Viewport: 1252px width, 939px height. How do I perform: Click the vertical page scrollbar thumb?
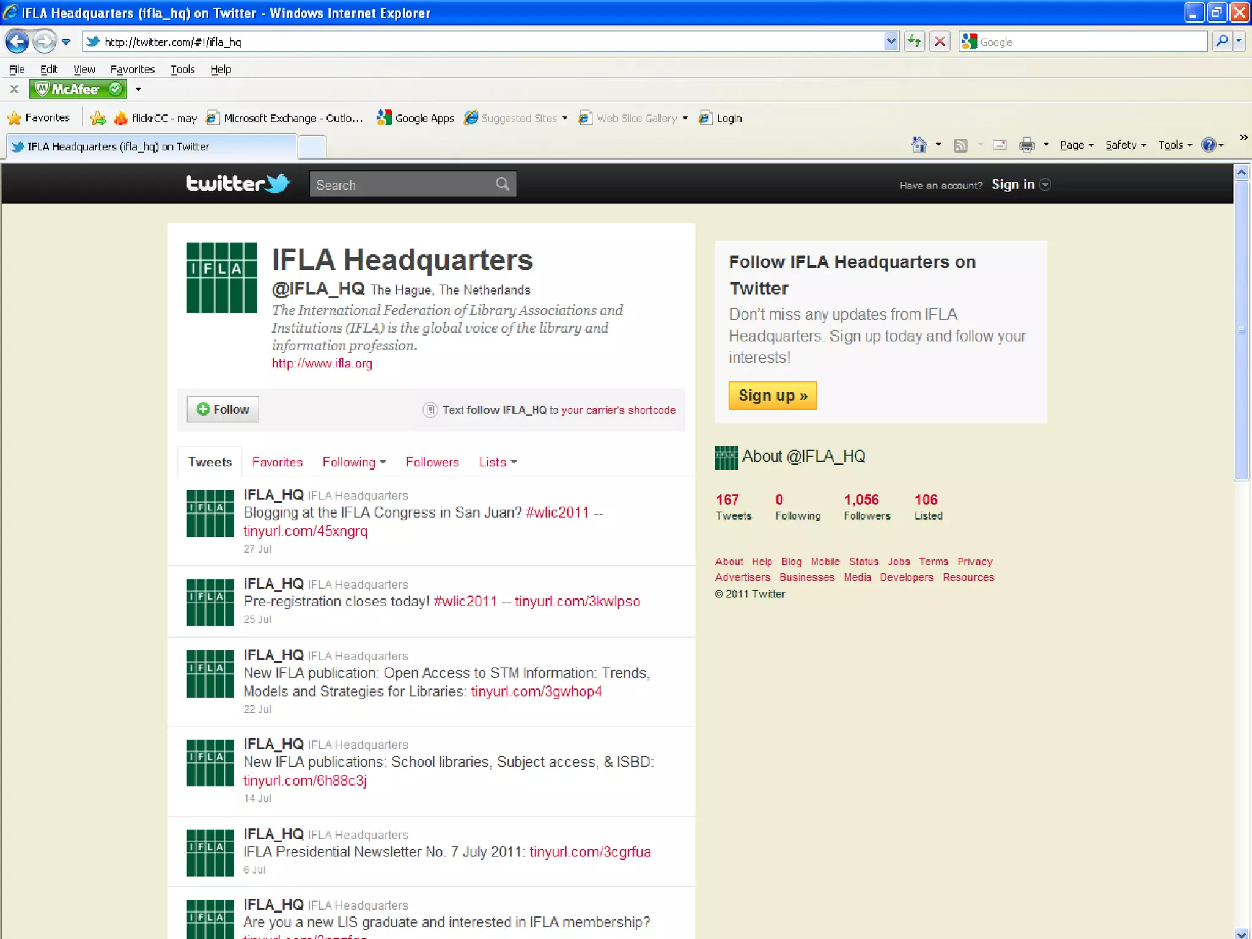[1242, 330]
